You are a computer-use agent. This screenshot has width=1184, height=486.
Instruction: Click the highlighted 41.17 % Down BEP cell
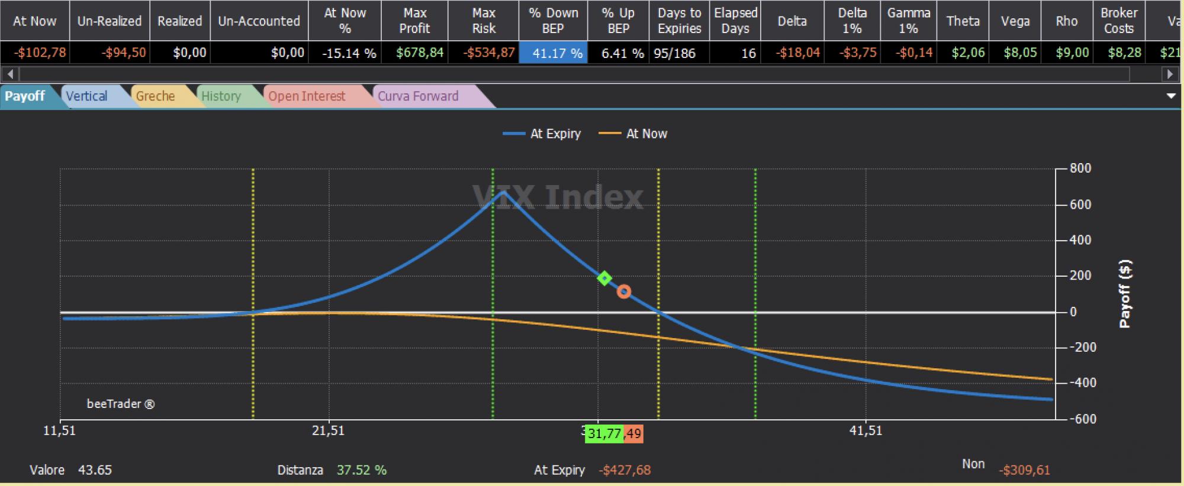(x=553, y=53)
